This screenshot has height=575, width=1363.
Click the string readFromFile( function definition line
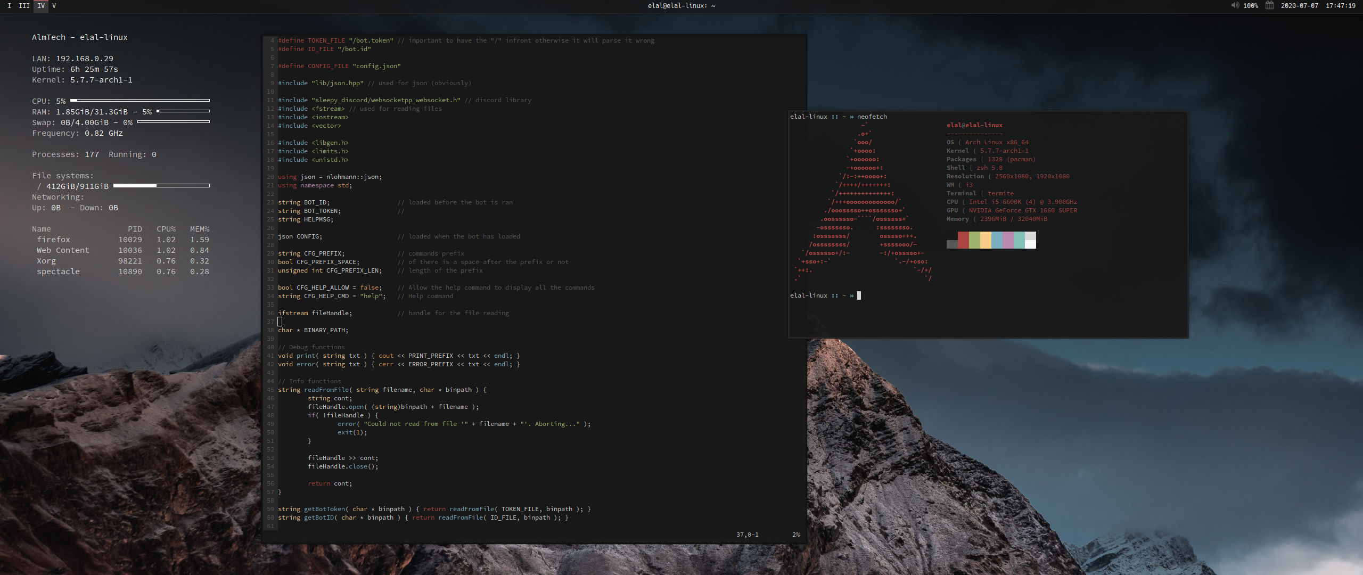tap(382, 390)
